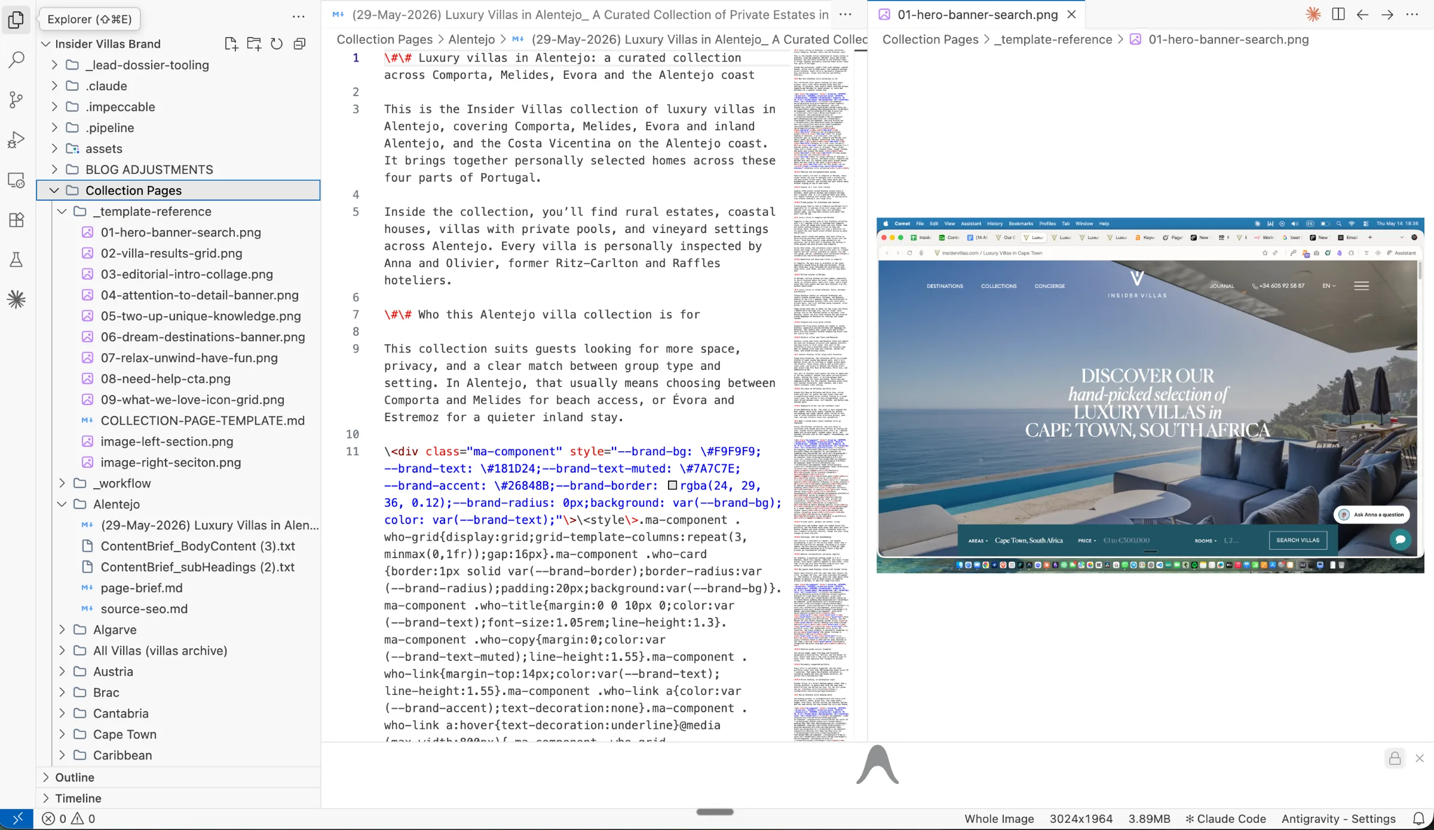
Task: Open the Extensions view
Action: (x=16, y=219)
